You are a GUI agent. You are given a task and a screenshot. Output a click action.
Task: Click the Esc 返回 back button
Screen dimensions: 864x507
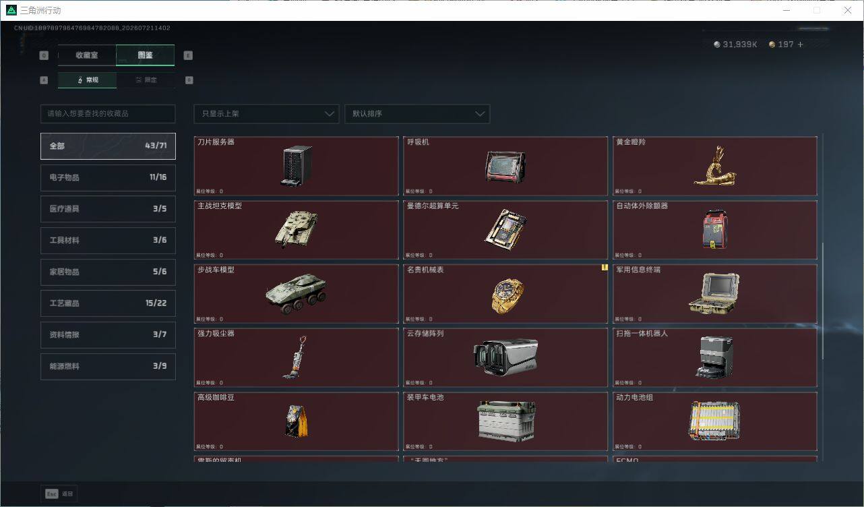tap(59, 494)
